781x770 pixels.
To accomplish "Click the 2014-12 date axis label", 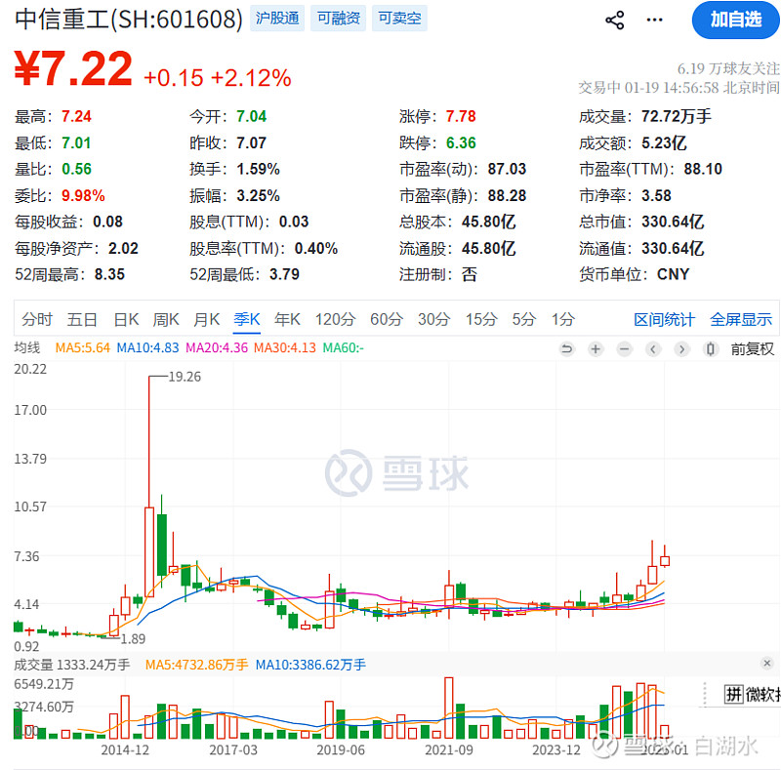I will pos(125,750).
